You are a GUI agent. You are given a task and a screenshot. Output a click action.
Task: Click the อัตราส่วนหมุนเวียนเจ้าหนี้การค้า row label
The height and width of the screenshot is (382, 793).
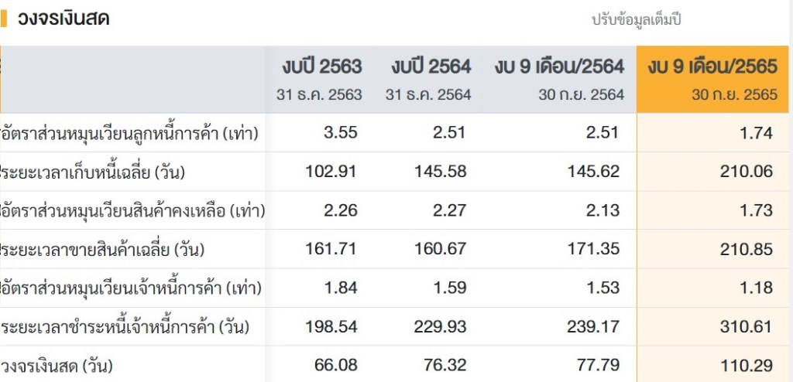pos(130,288)
